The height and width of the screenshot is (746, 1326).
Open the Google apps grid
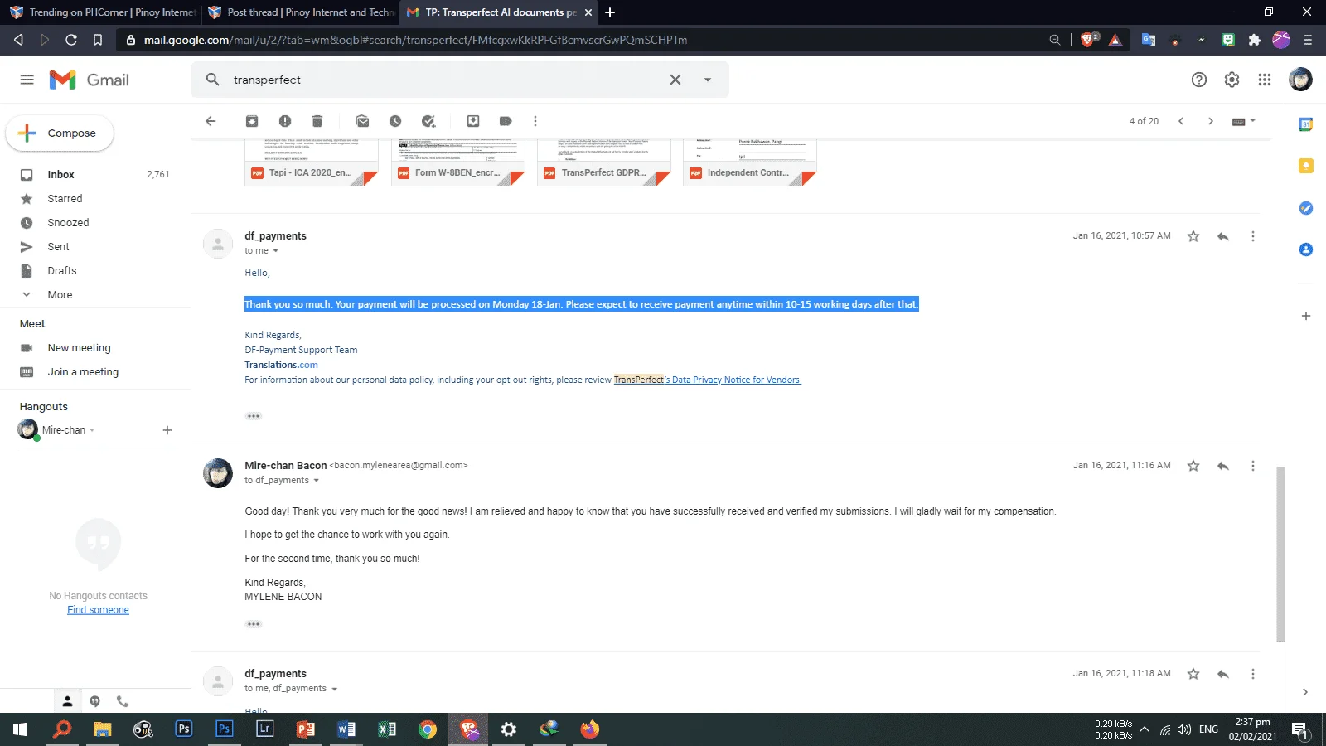(1265, 80)
